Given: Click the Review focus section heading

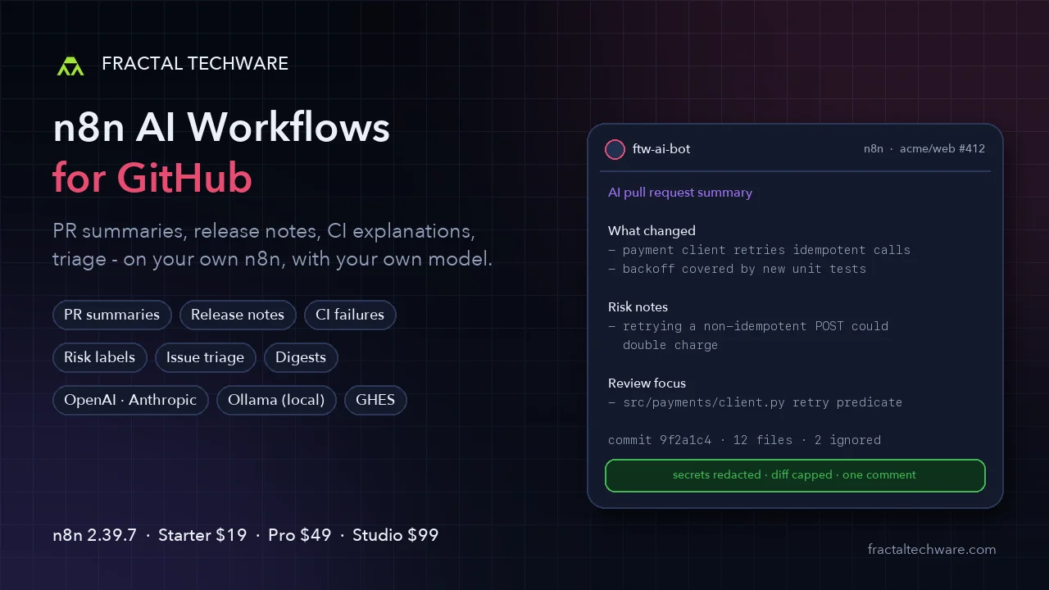Looking at the screenshot, I should (x=647, y=383).
